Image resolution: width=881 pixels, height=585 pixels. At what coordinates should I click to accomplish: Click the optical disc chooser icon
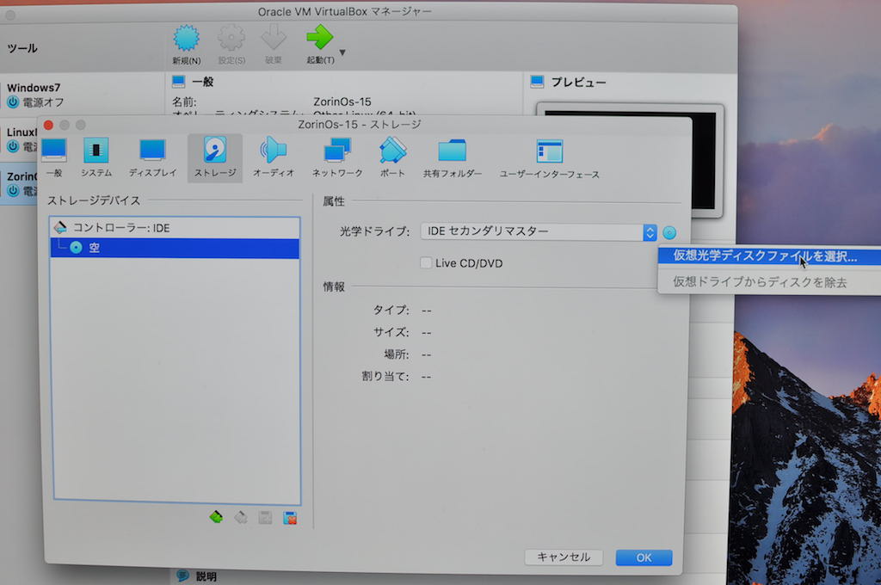click(x=669, y=232)
